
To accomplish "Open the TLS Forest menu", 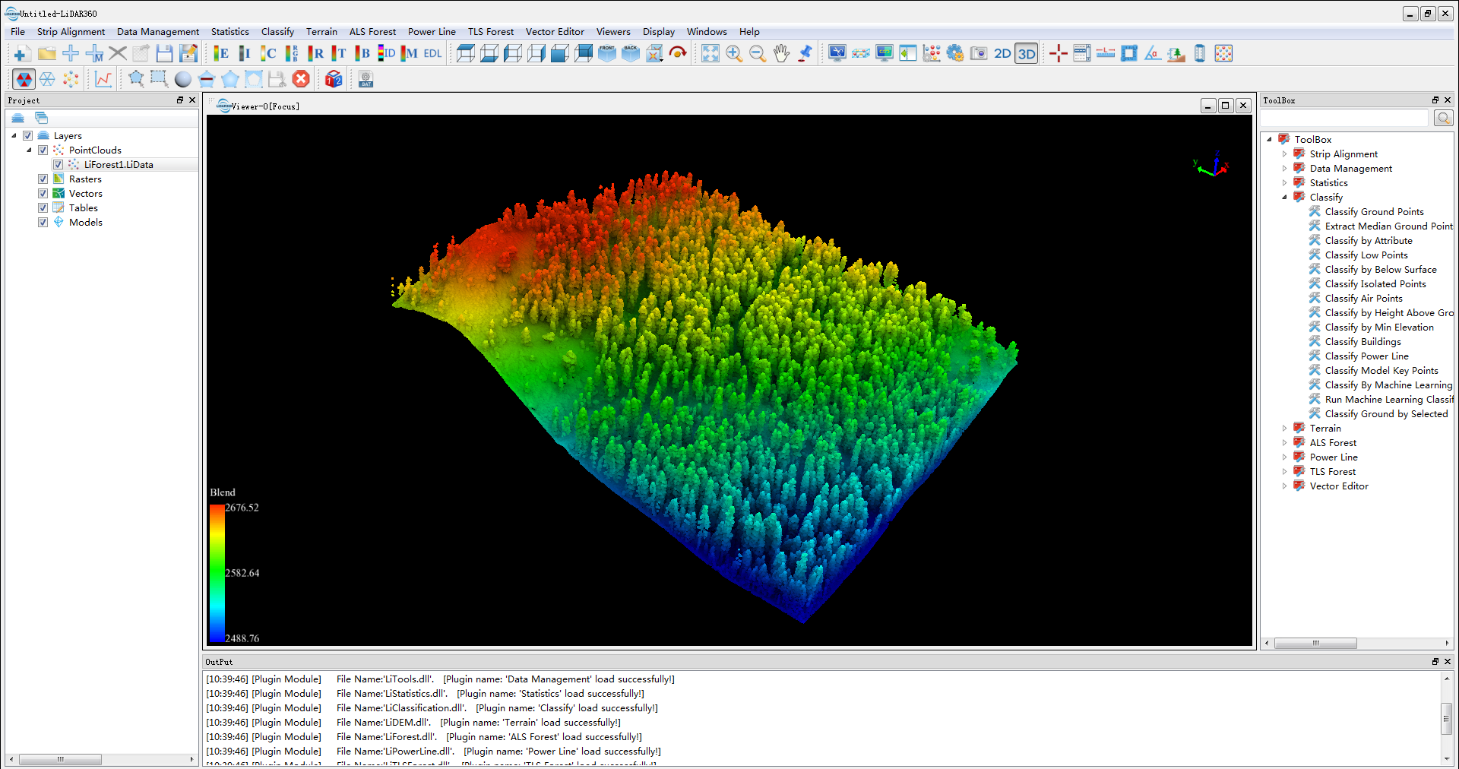I will tap(491, 32).
